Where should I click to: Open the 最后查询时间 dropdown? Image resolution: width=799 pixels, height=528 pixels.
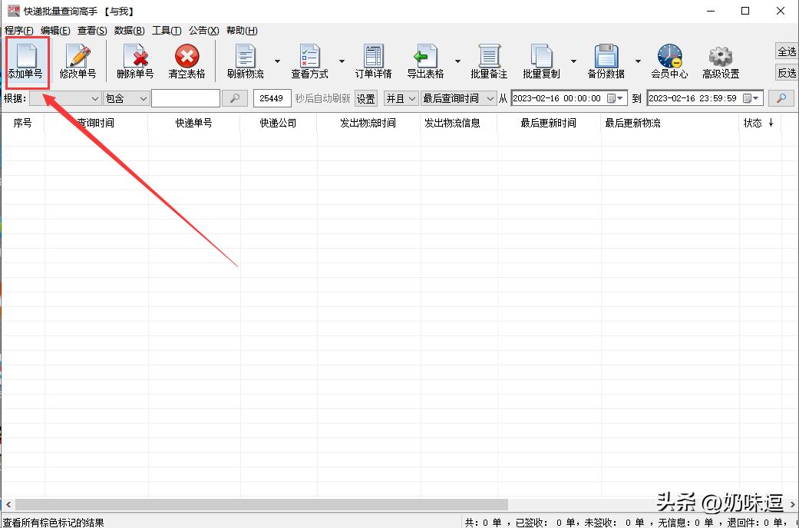coord(459,98)
